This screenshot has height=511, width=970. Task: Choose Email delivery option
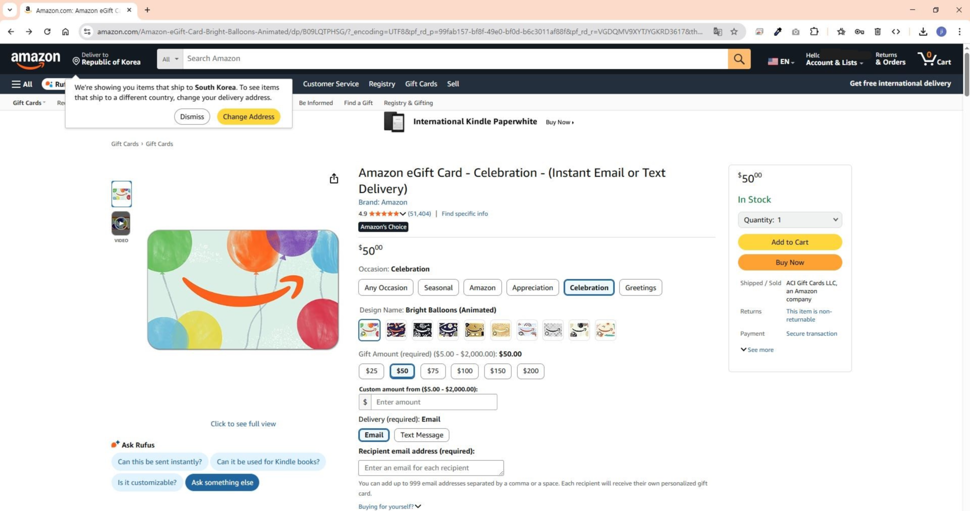pos(374,435)
